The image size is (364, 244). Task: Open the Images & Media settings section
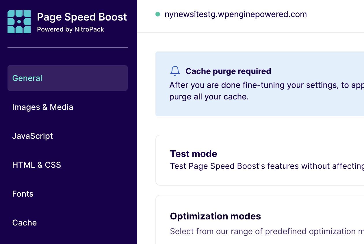[x=42, y=107]
